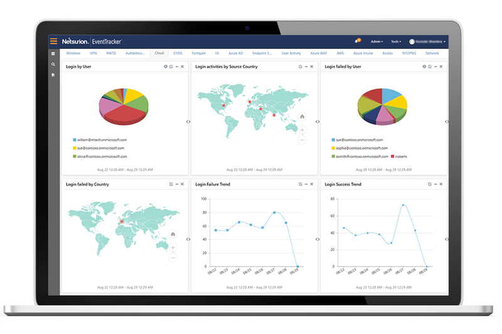This screenshot has width=502, height=334.
Task: Close Login activities by Source Country widget
Action: point(311,66)
